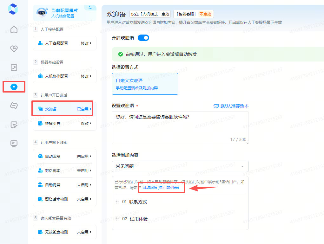Image resolution: width=324 pixels, height=244 pixels.
Task: Click the 机器基础设置 section heading
Action: point(52,62)
